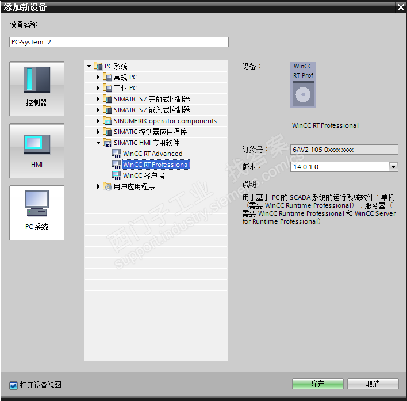The height and width of the screenshot is (401, 407).
Task: Collapse the SIMATIC HMI 应用软件 node
Action: pos(98,143)
